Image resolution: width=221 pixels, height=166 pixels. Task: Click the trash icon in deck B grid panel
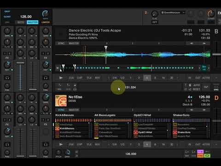pos(190,85)
